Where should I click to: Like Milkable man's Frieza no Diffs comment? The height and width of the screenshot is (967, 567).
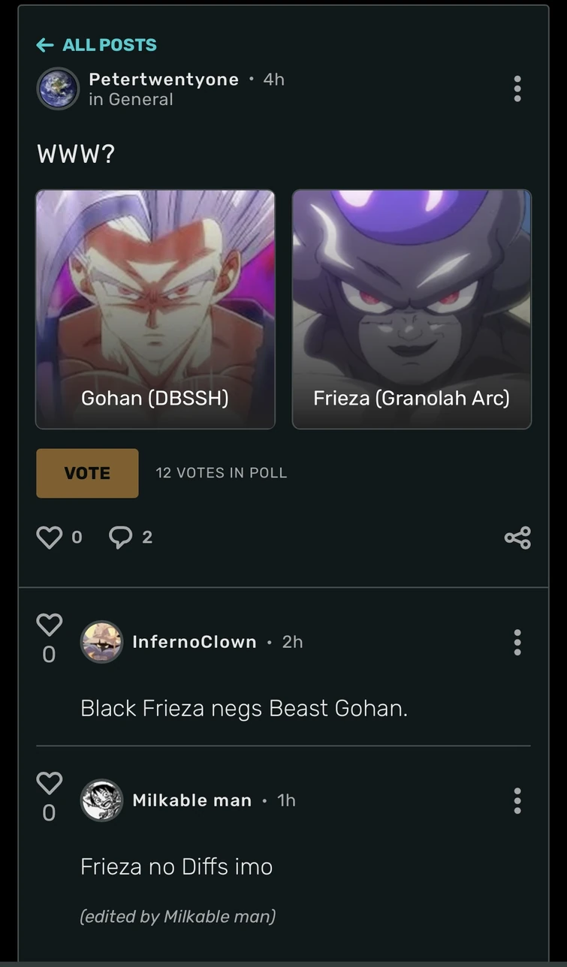pos(49,783)
